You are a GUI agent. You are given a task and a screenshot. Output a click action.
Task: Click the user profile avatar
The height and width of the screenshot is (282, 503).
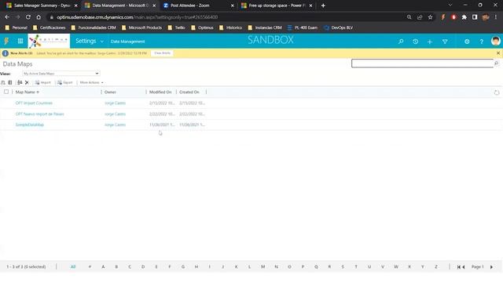[495, 41]
